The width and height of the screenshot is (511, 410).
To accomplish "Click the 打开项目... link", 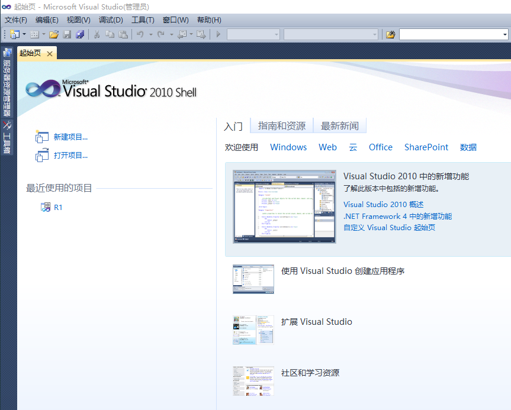I will tap(70, 156).
